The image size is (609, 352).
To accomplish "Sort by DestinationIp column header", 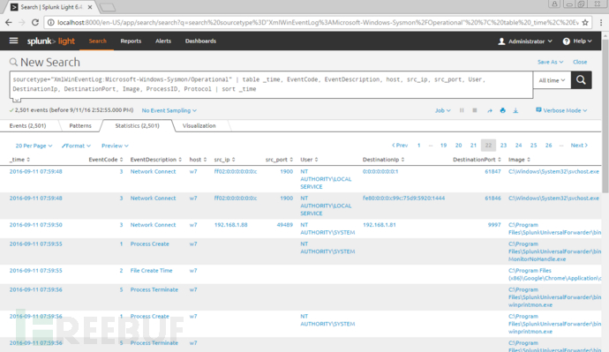I will pyautogui.click(x=383, y=160).
